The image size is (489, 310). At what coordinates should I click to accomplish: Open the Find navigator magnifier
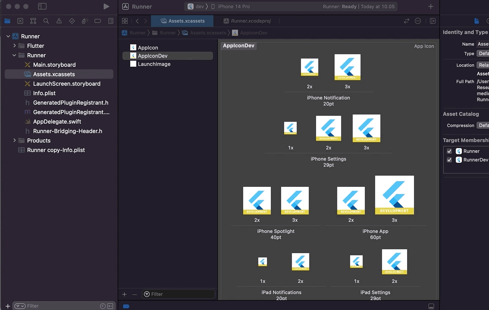46,21
